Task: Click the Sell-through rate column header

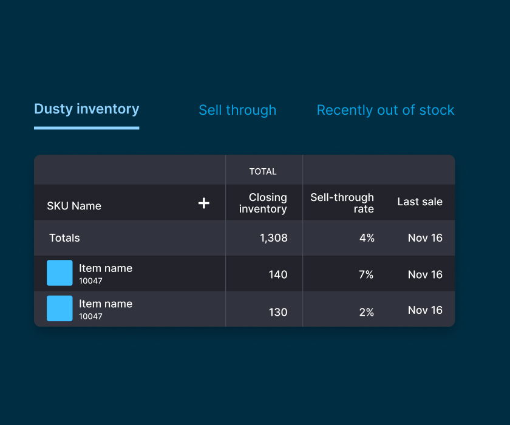Action: tap(342, 203)
